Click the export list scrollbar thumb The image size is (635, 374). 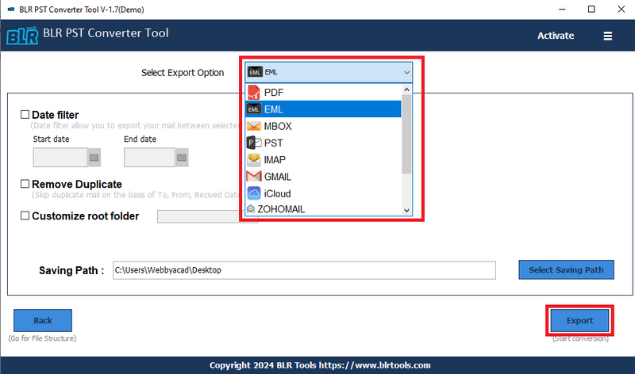pos(406,134)
